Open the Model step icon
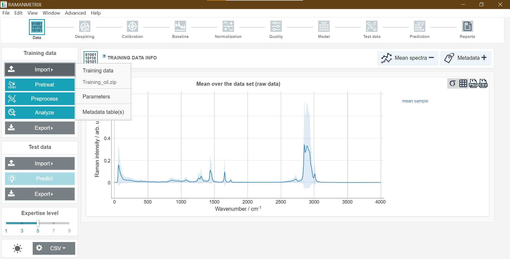The image size is (510, 259). pyautogui.click(x=324, y=27)
